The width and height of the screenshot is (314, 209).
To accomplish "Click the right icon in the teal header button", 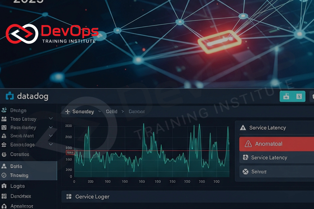I will click(299, 96).
